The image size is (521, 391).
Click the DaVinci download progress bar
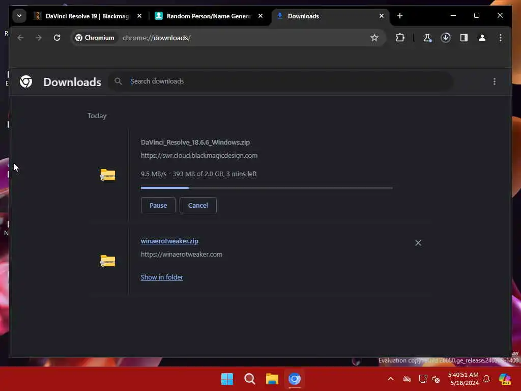click(x=267, y=188)
